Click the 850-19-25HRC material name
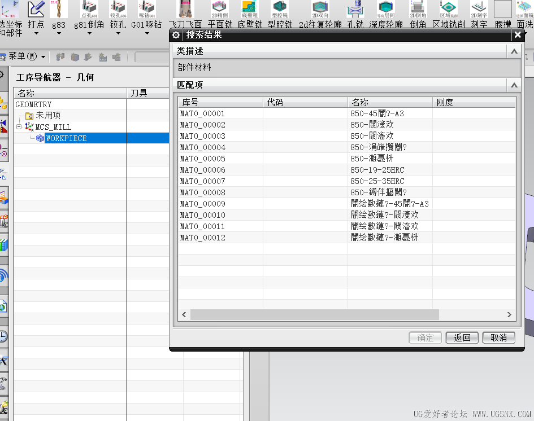Viewport: 534px width, 421px height. coord(377,170)
